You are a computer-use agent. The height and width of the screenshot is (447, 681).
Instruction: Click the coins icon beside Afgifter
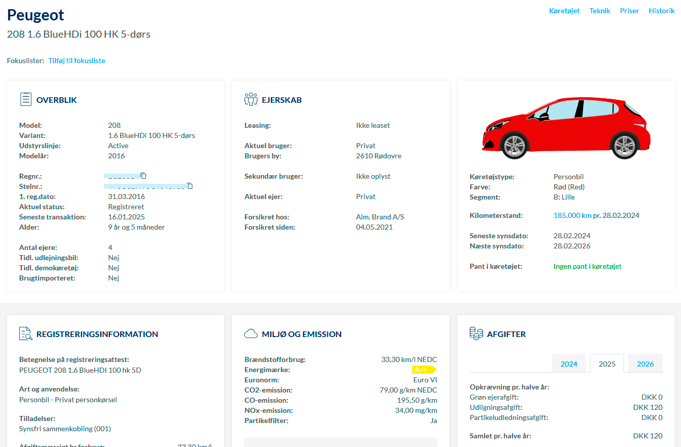476,333
